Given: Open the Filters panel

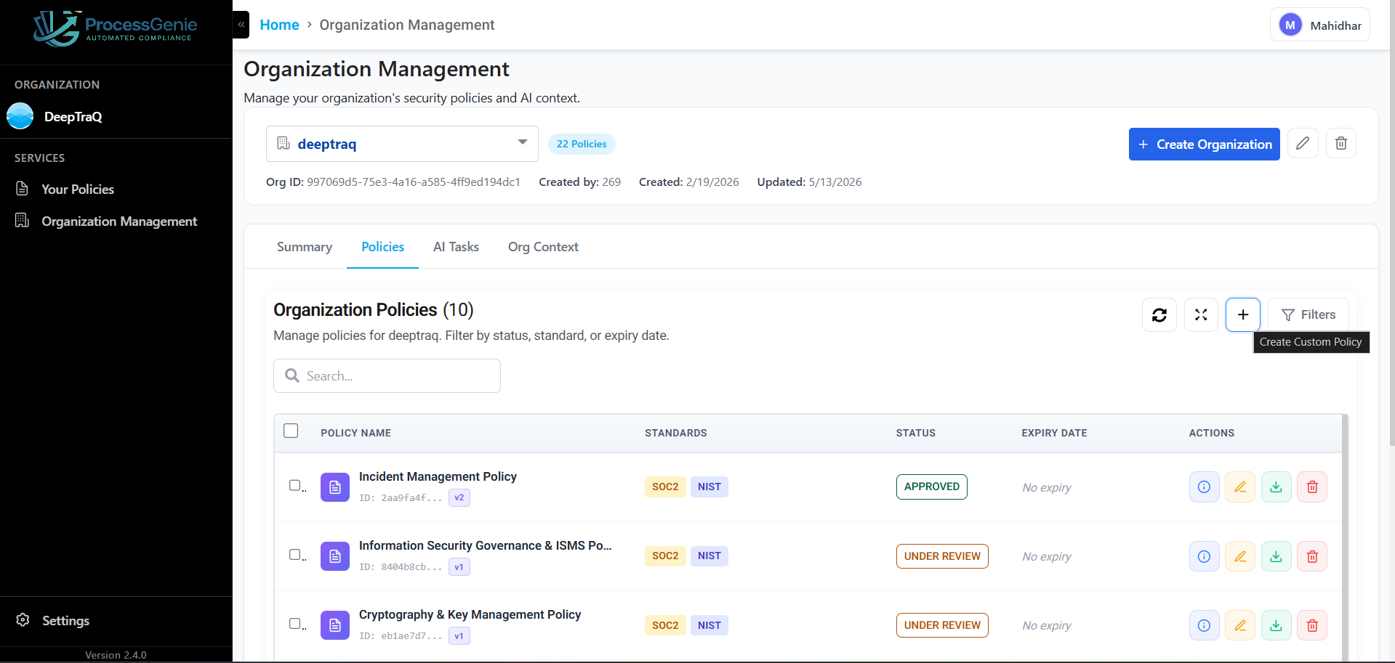Looking at the screenshot, I should (x=1308, y=314).
